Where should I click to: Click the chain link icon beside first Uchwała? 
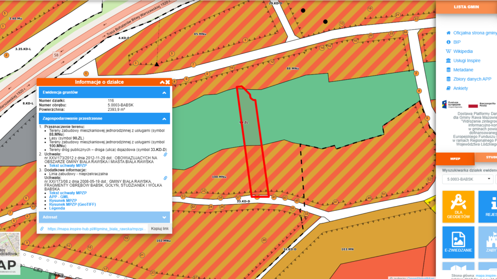coord(165,155)
